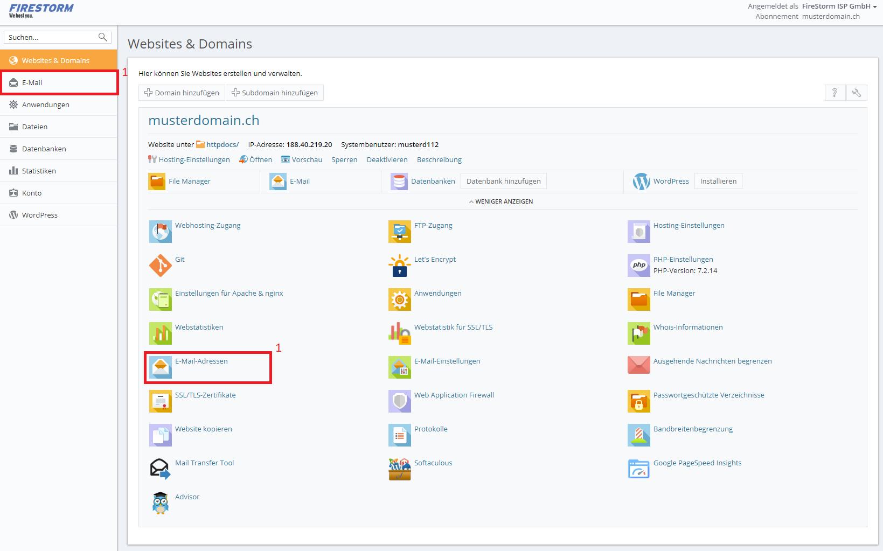
Task: Select Datenbanken in the sidebar
Action: [44, 149]
